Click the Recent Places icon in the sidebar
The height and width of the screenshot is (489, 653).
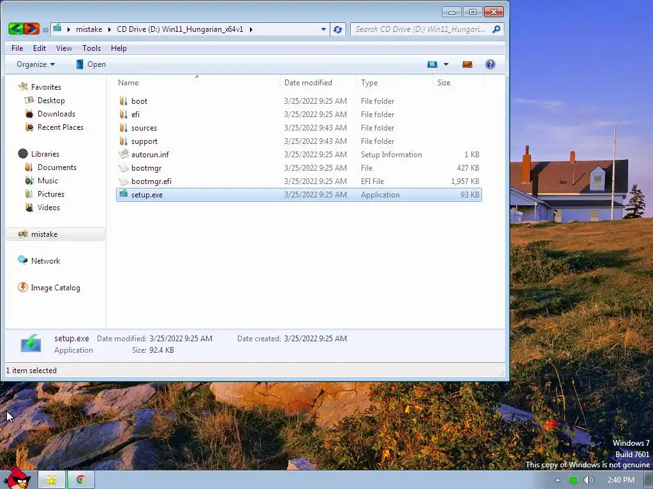29,127
